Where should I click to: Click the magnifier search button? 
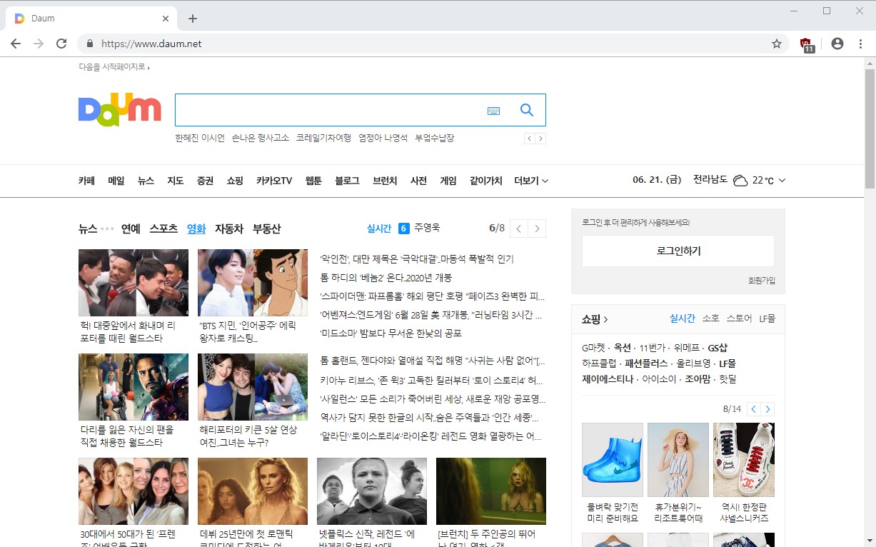[527, 110]
